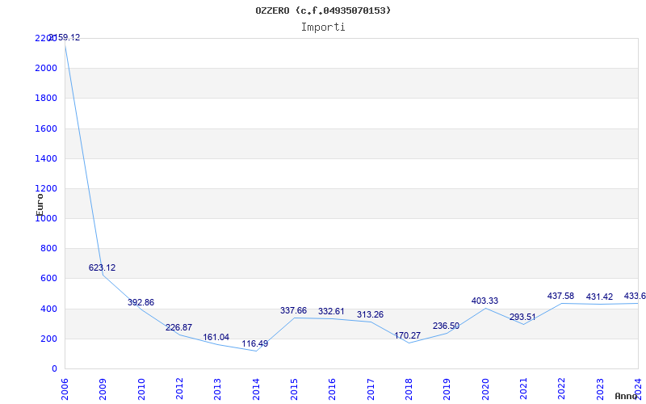This screenshot has height=404, width=646.
Task: Select the 2000 y-axis tick label
Action: tap(46, 68)
